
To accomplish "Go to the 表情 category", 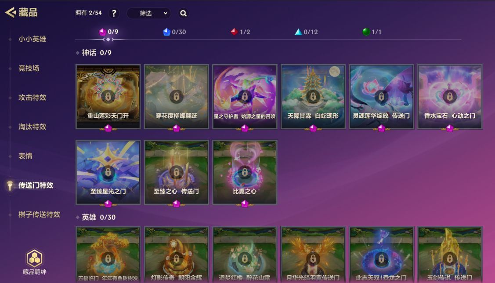I will pos(25,156).
